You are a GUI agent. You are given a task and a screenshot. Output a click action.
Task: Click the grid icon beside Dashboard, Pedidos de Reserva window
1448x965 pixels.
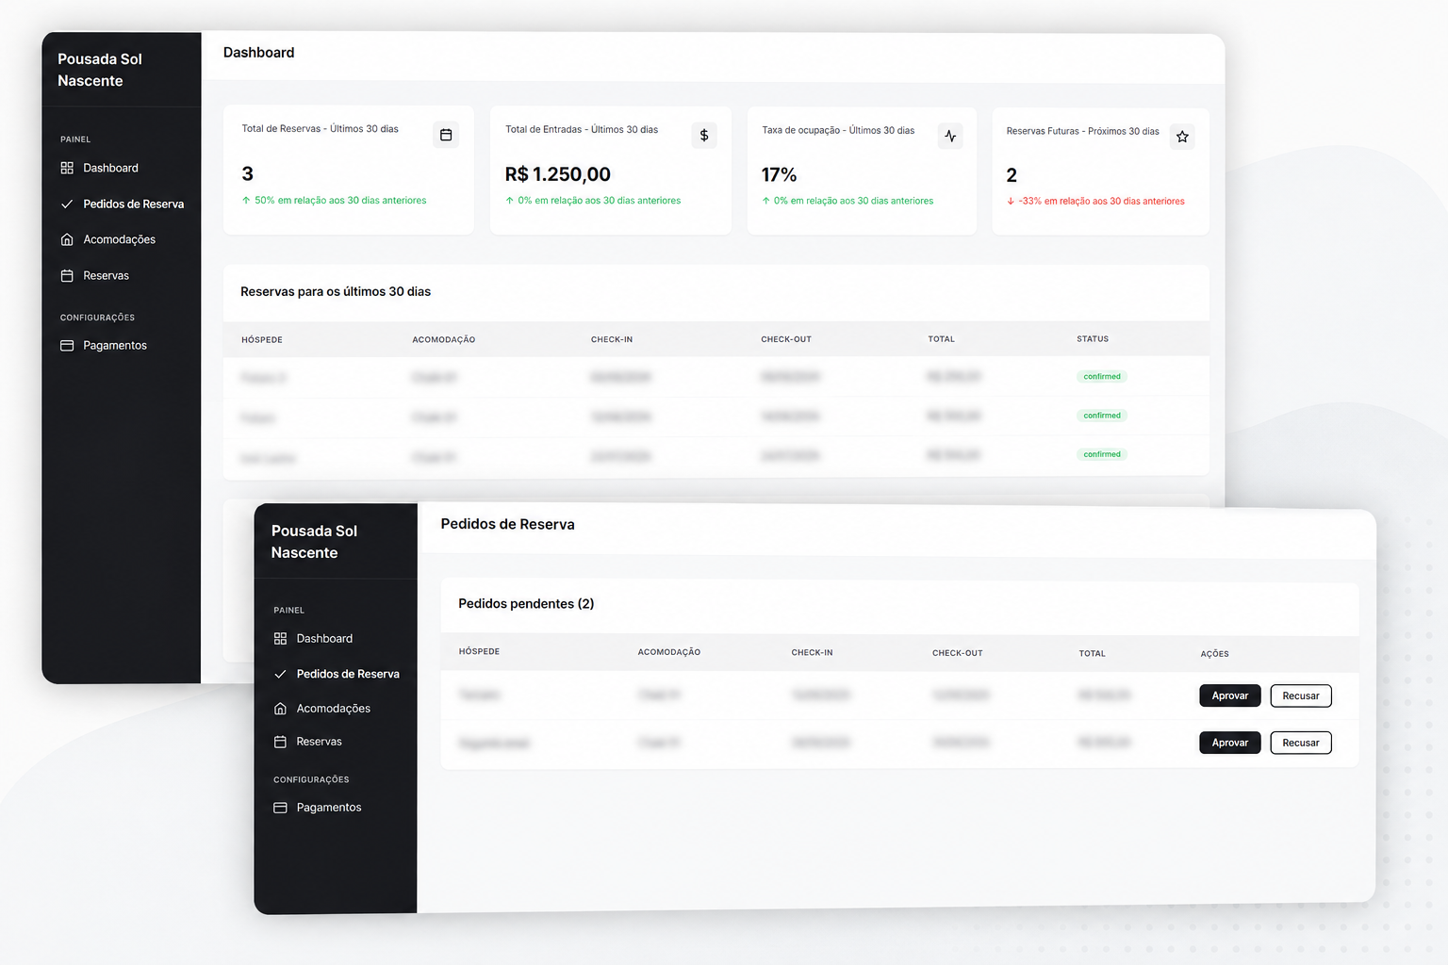pyautogui.click(x=280, y=639)
